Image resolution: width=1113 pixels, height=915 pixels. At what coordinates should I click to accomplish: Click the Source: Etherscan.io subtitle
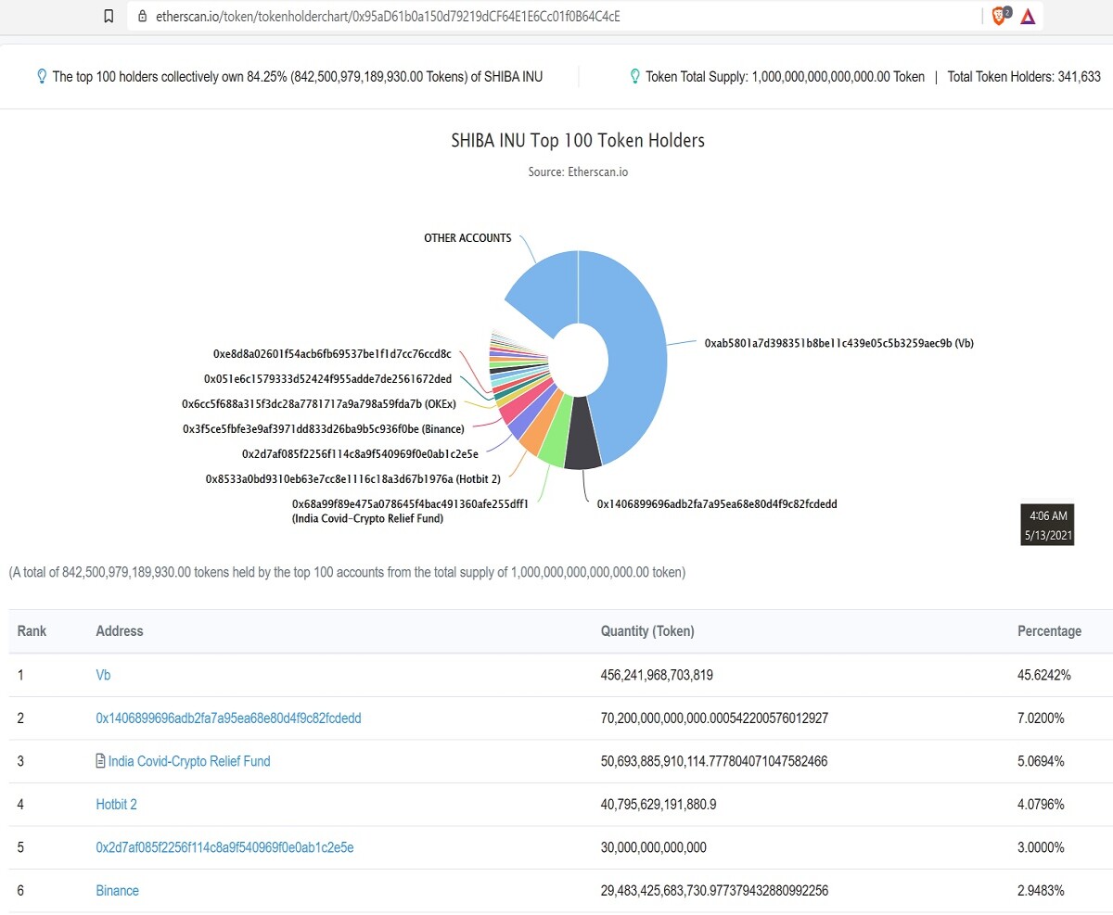[578, 172]
